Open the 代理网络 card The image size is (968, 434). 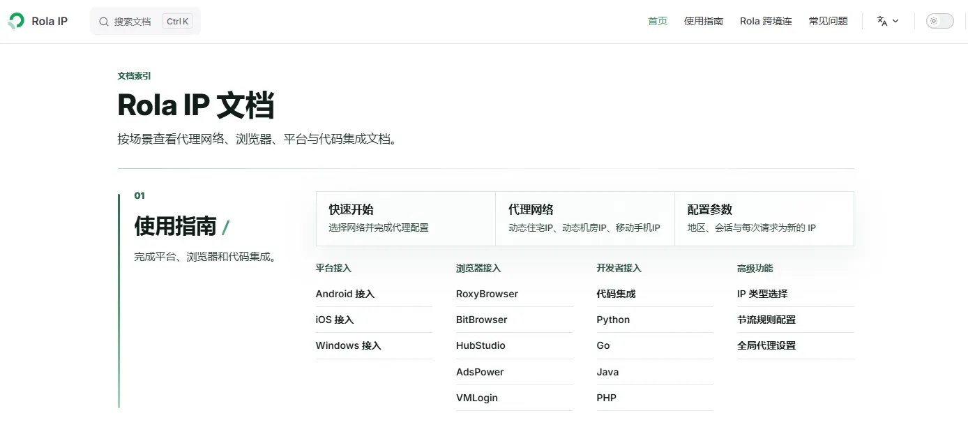585,218
